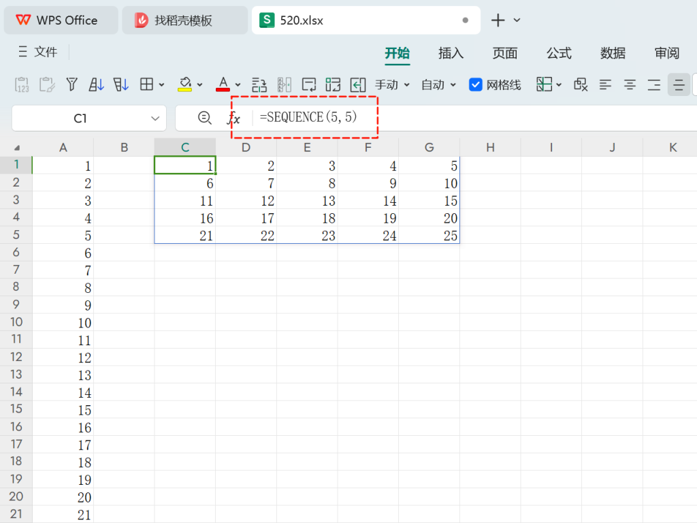Click the freeze panes icon

click(544, 84)
